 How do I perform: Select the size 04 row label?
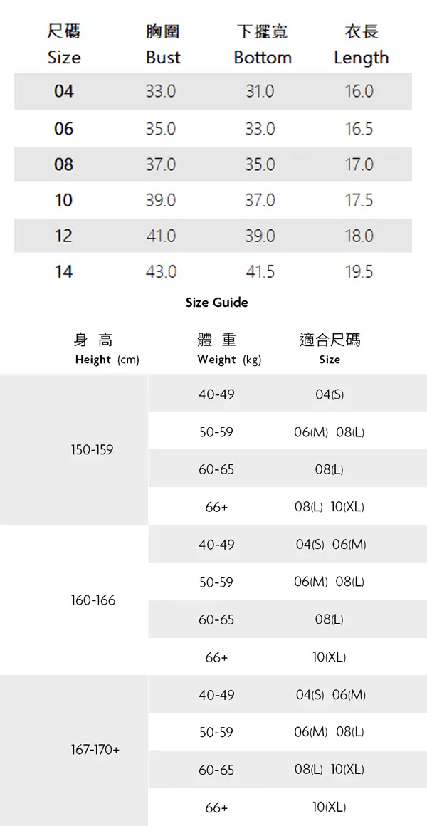[x=63, y=92]
